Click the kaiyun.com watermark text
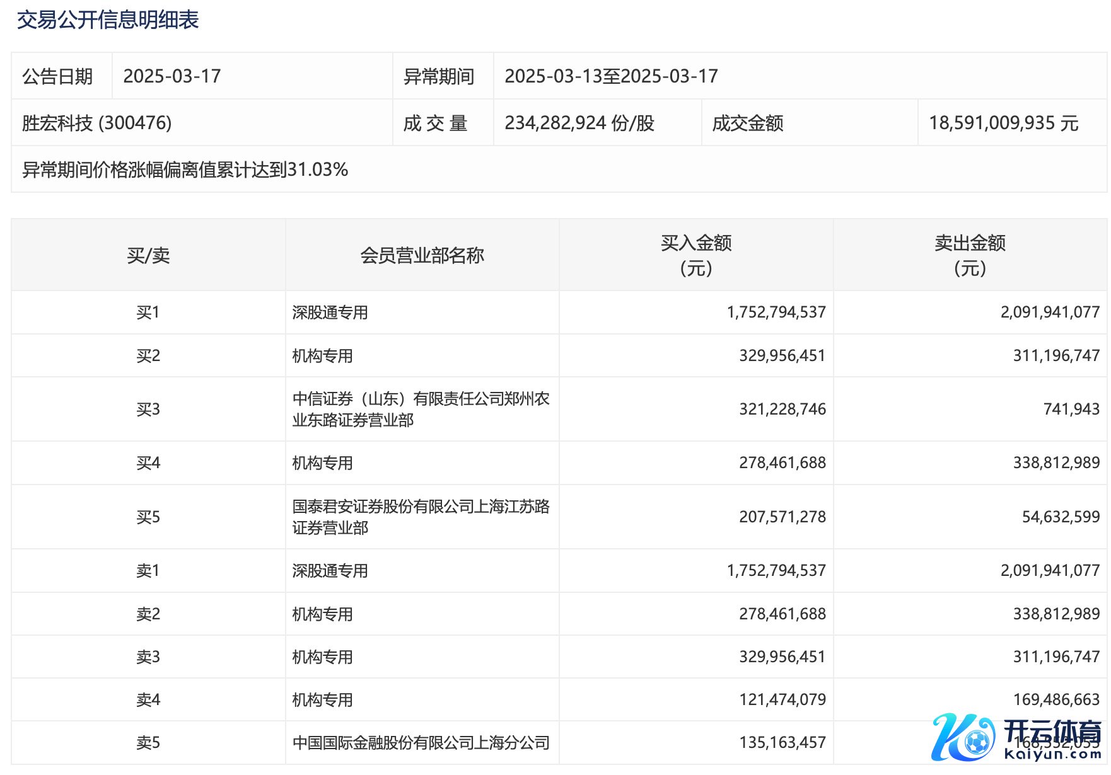 click(1052, 754)
